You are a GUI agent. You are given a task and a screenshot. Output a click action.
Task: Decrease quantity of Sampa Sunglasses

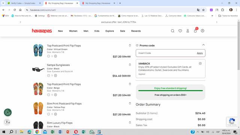pos(48,75)
